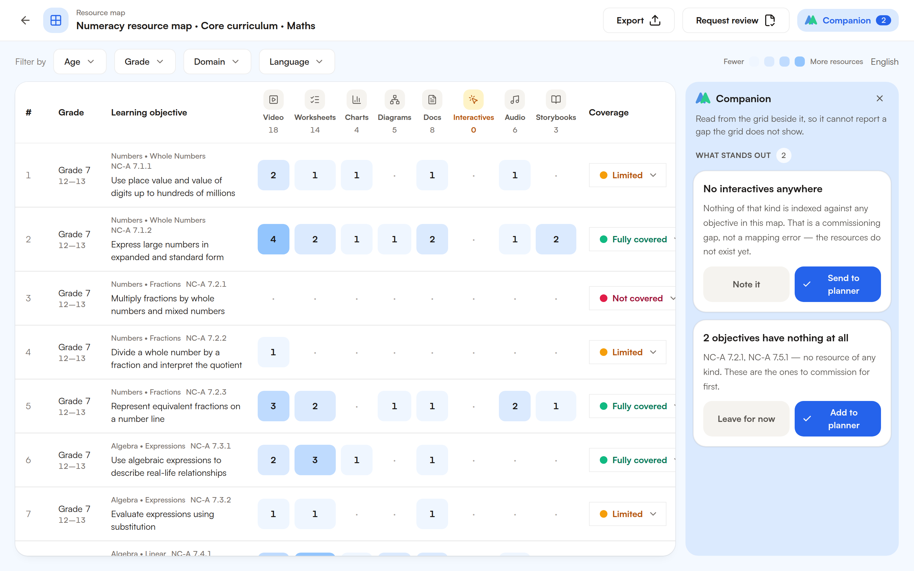
Task: Open Audio cell 1 for NC-A 7.1.1
Action: point(515,175)
